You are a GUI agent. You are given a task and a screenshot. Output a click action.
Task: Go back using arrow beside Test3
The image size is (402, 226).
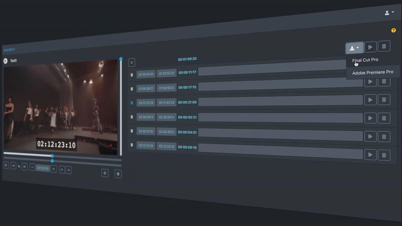pyautogui.click(x=5, y=61)
